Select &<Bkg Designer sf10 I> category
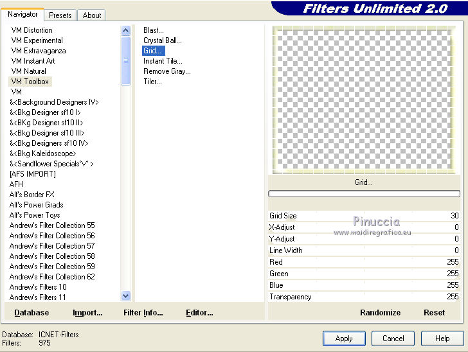Screen dimensions: 468x352 [45, 112]
